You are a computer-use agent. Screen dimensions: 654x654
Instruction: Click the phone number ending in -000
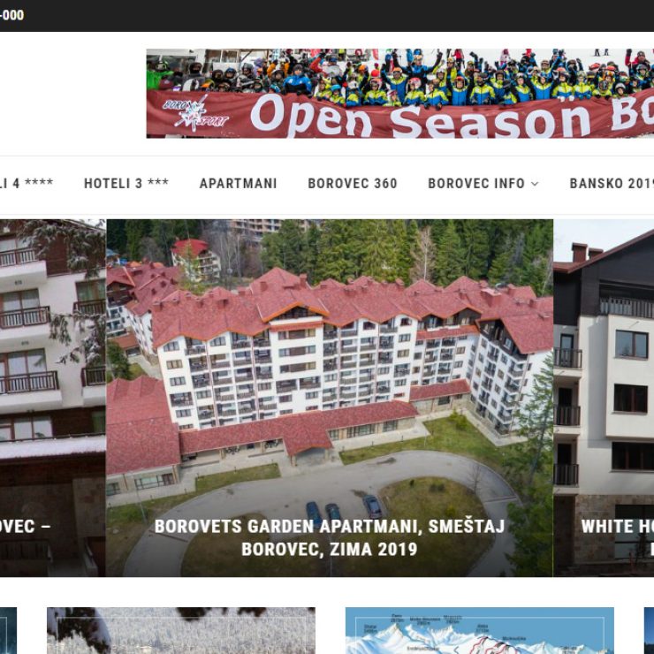click(x=12, y=15)
